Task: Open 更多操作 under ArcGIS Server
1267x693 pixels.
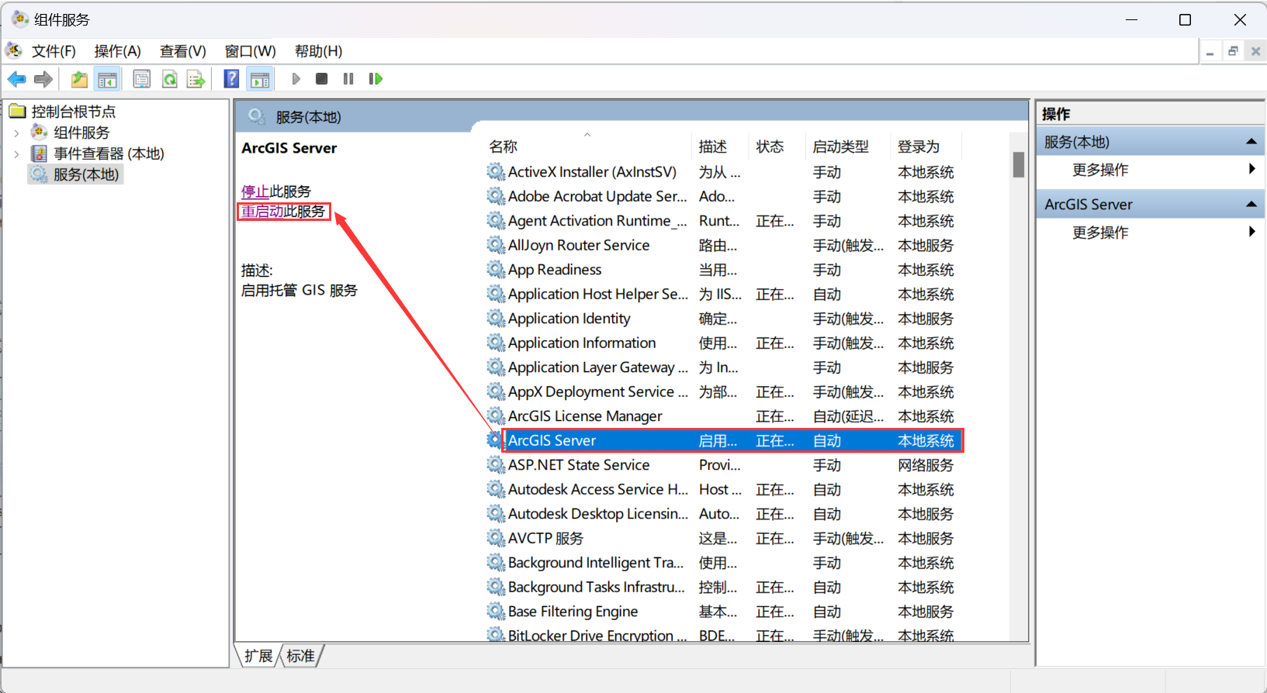Action: (1100, 233)
